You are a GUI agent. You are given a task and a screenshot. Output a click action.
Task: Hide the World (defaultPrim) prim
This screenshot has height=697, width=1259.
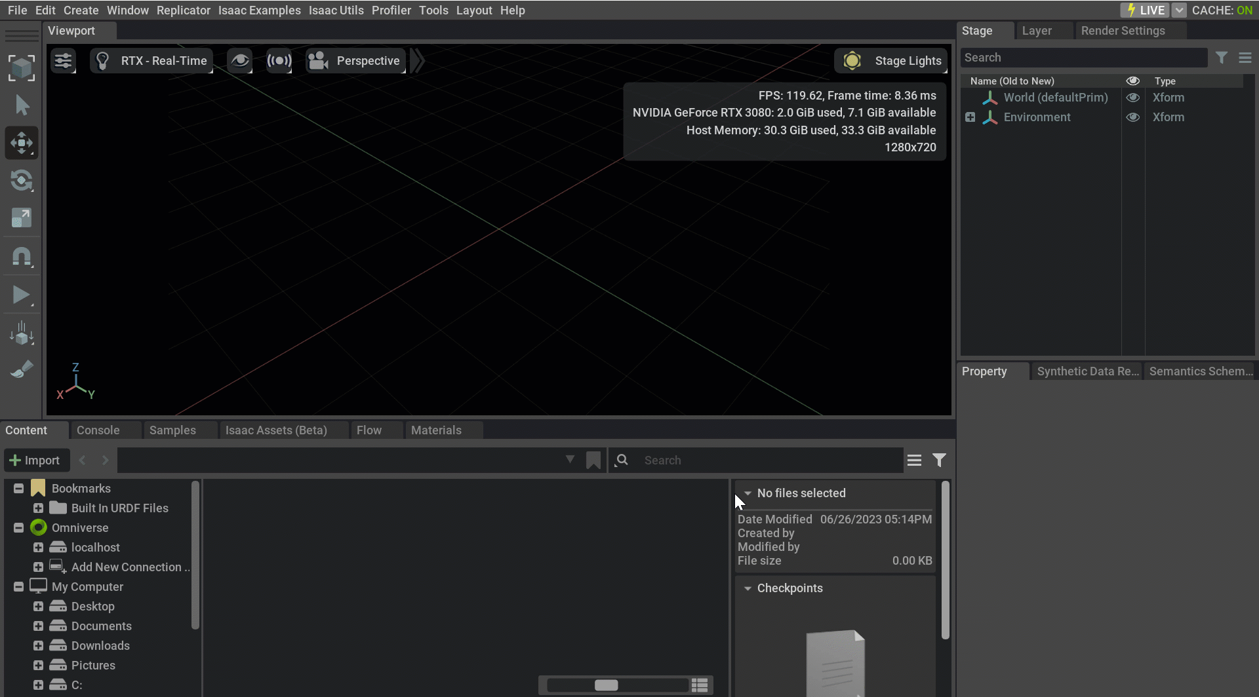1133,98
